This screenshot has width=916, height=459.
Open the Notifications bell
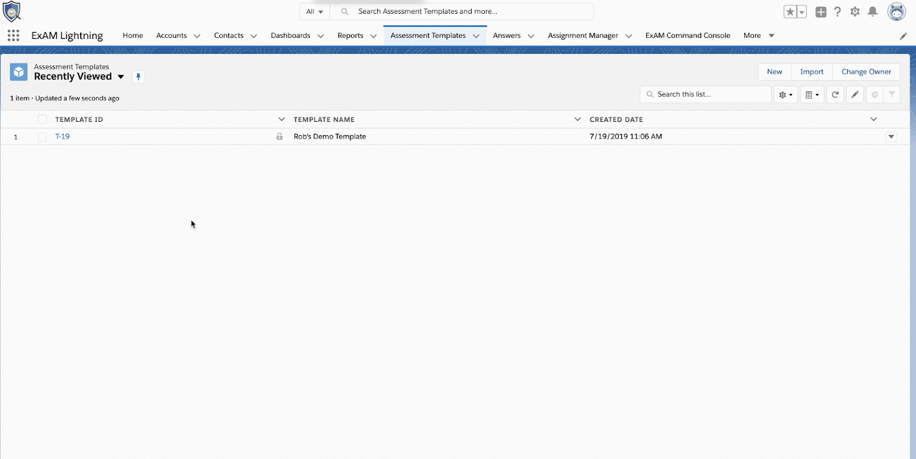point(872,11)
